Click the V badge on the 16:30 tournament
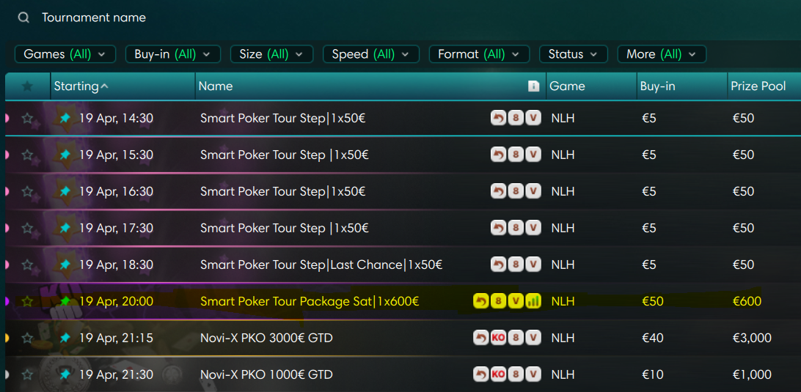 coord(533,191)
